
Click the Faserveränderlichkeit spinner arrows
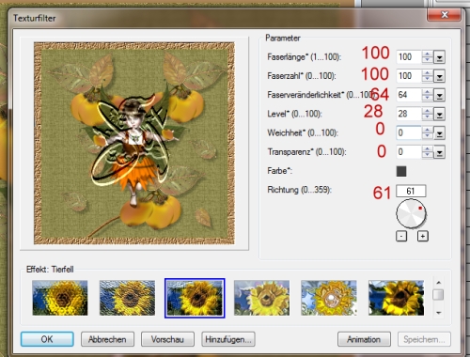tap(427, 95)
